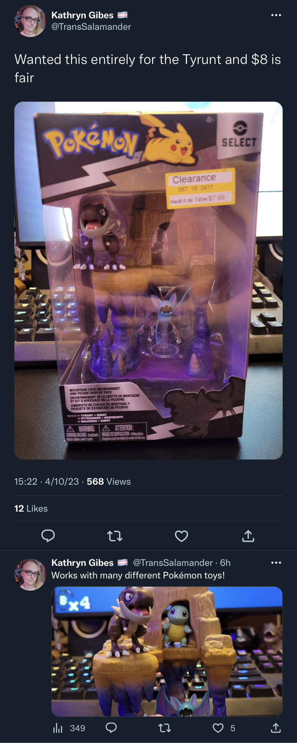Open the @TransSalamander handle at top
297x743 pixels.
point(91,27)
